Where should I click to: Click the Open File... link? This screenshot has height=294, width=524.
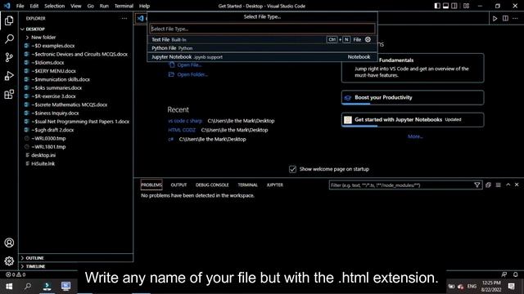click(x=189, y=65)
